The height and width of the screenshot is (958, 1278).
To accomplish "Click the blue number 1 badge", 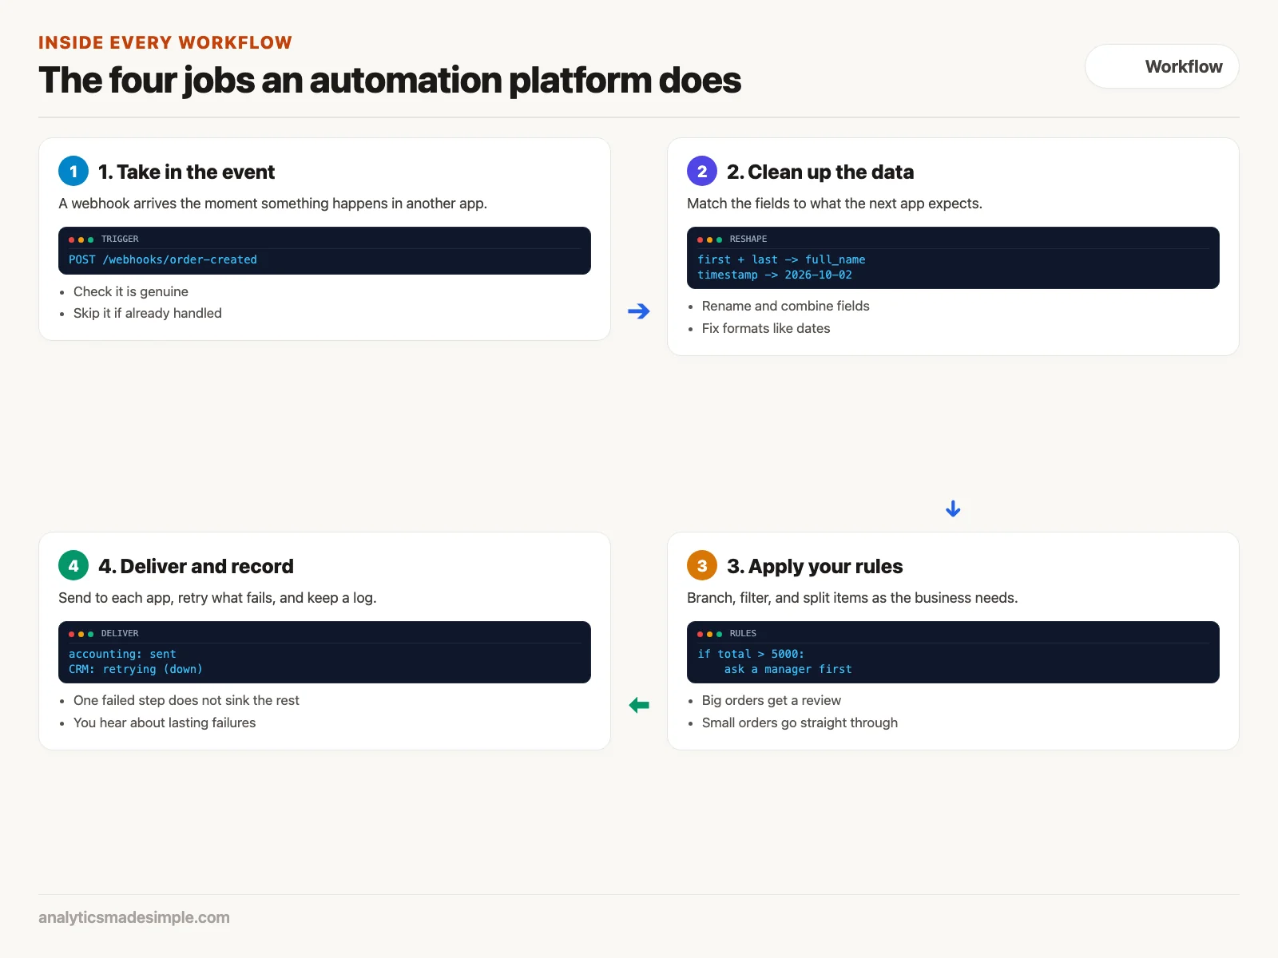I will pos(73,171).
